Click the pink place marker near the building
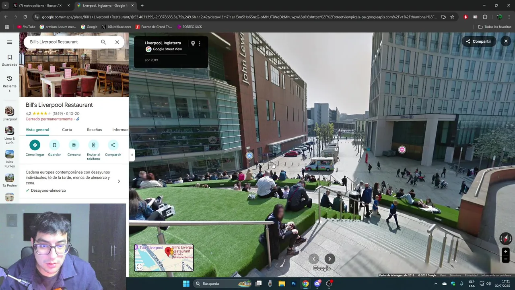Image resolution: width=515 pixels, height=290 pixels. coord(402,150)
